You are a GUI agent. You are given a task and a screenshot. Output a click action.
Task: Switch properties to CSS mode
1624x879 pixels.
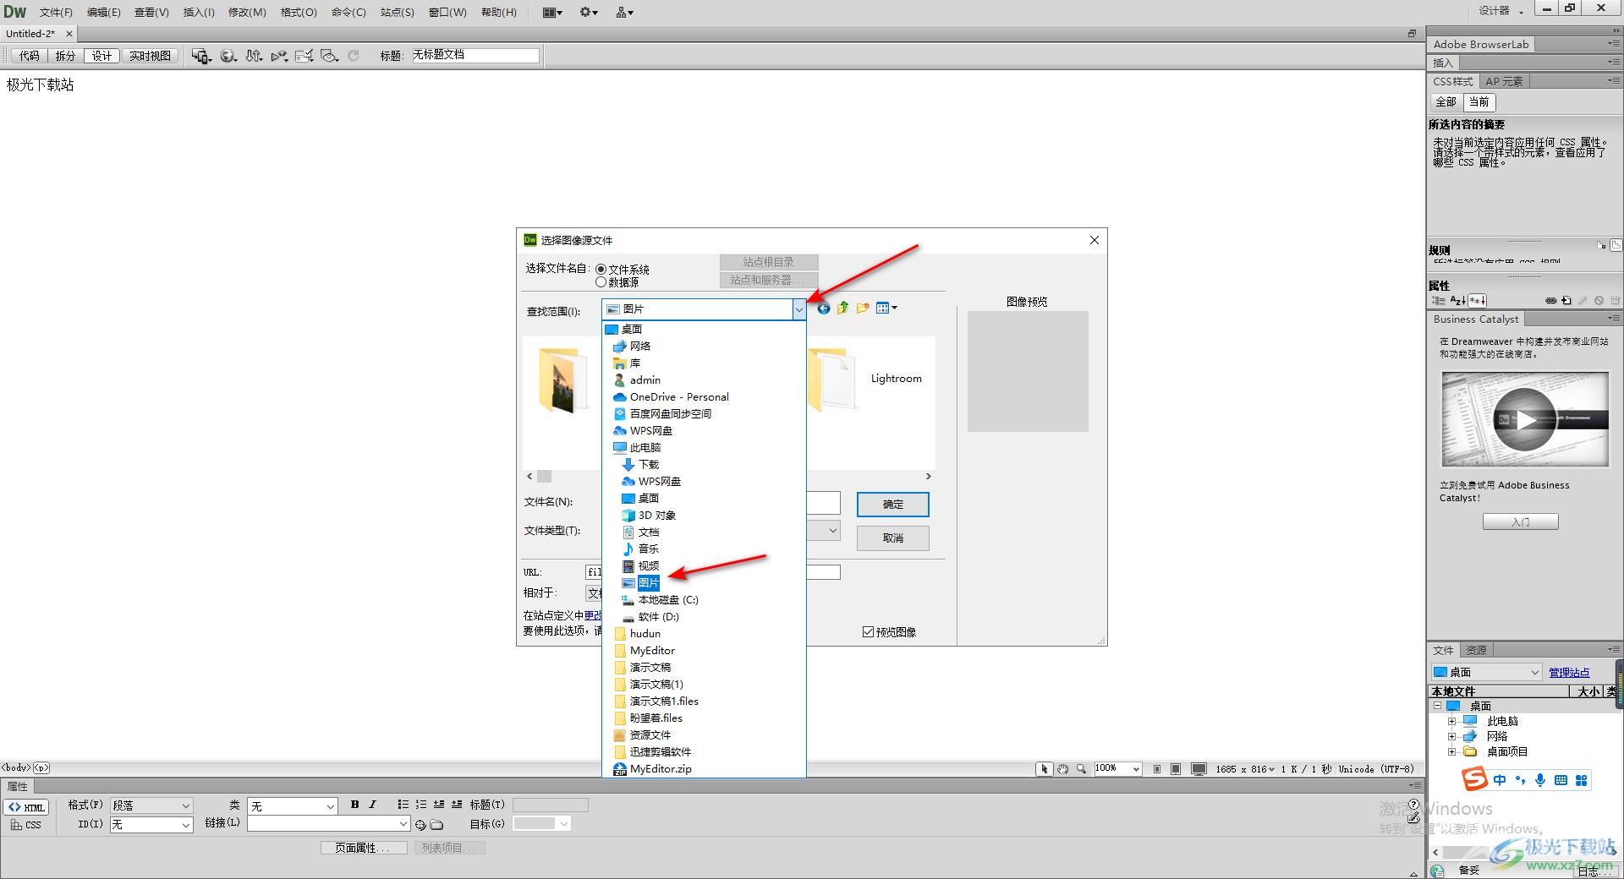click(x=26, y=825)
